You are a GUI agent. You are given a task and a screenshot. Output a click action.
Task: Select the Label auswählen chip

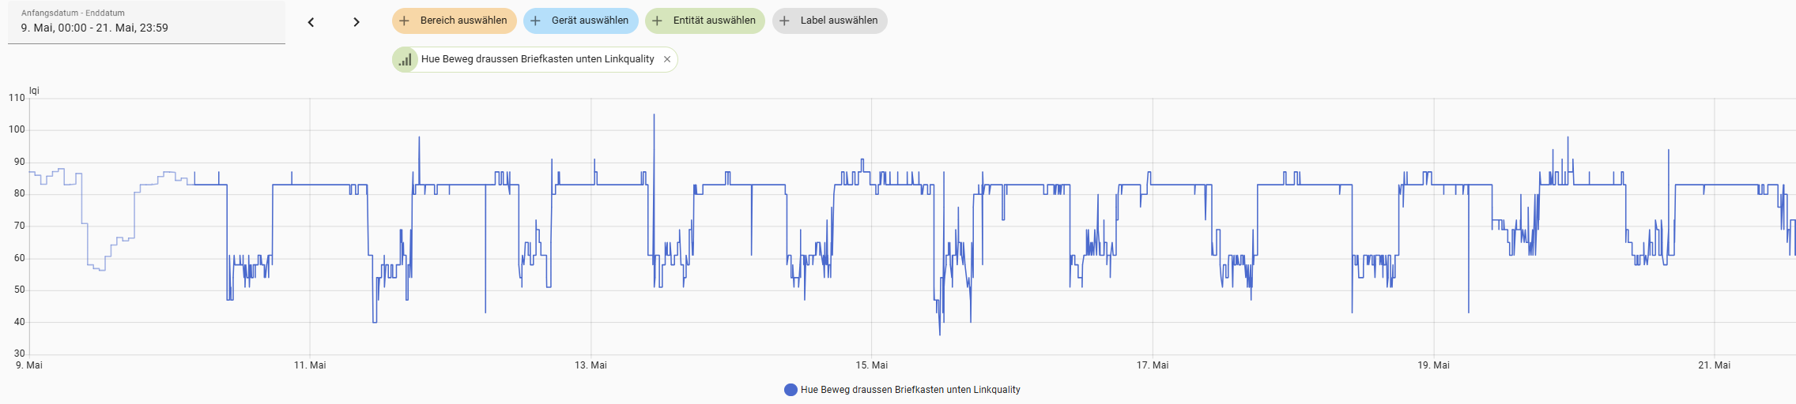pos(839,21)
